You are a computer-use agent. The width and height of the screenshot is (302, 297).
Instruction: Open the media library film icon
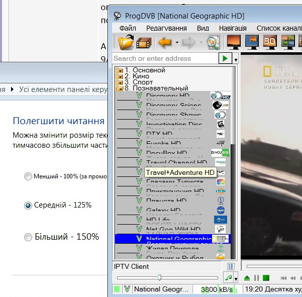(x=144, y=43)
